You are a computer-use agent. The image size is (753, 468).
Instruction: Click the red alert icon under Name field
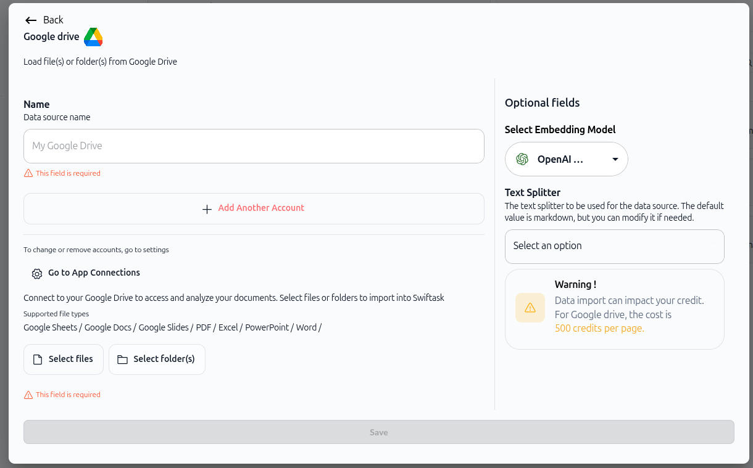pos(28,173)
